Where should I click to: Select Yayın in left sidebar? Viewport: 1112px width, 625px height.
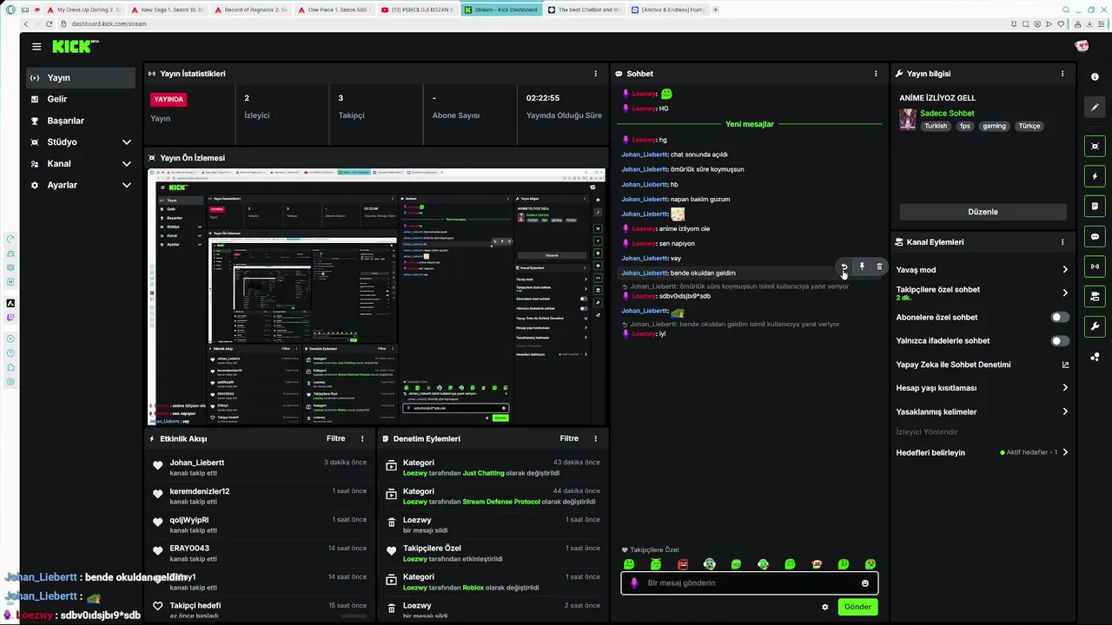pos(82,77)
